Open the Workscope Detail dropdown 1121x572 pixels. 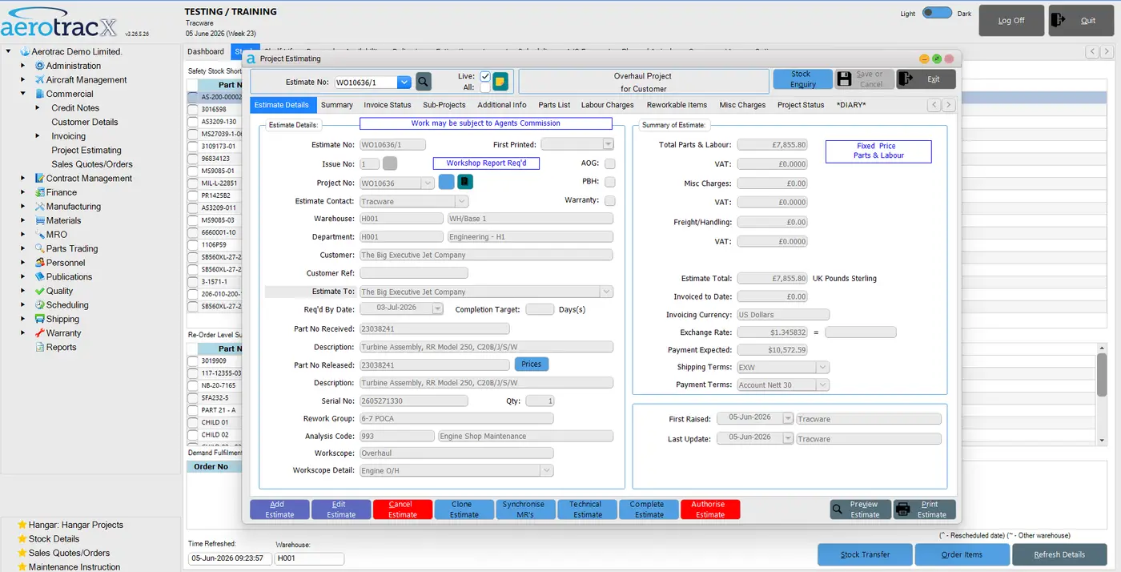(547, 471)
